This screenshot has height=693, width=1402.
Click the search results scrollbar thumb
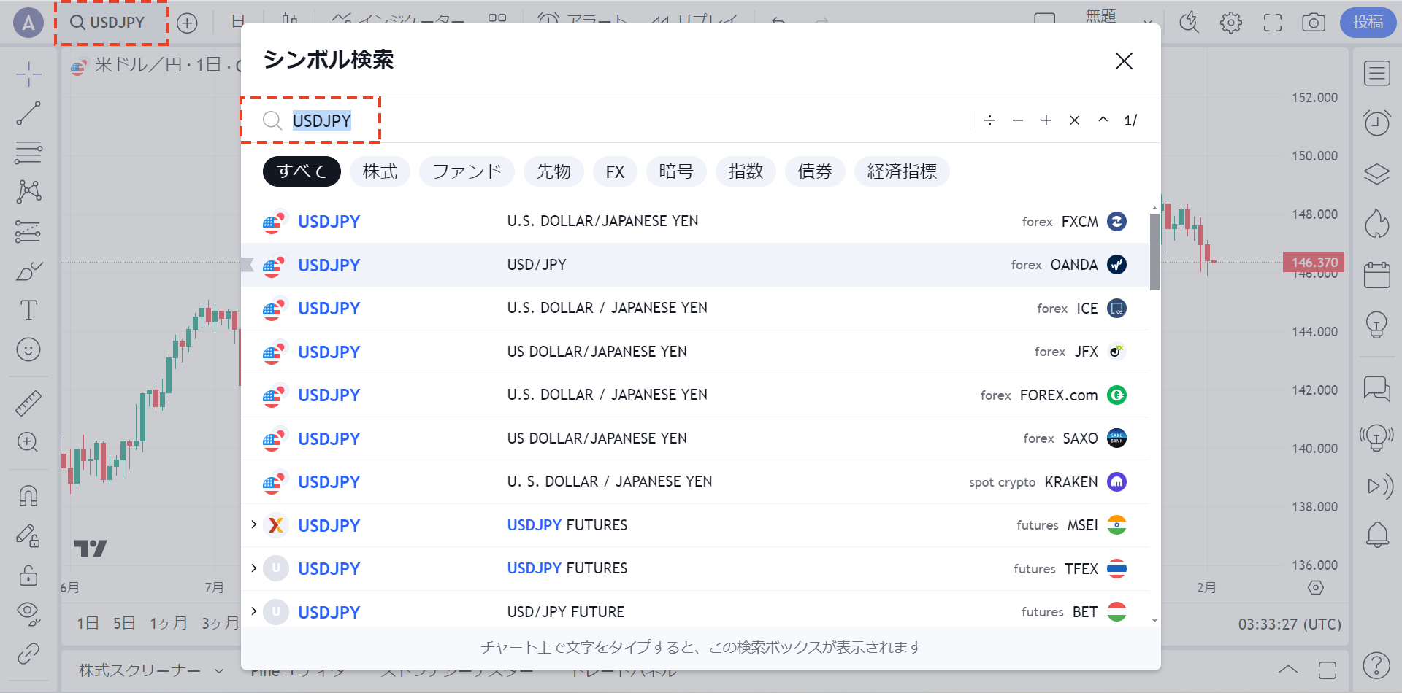pos(1154,252)
